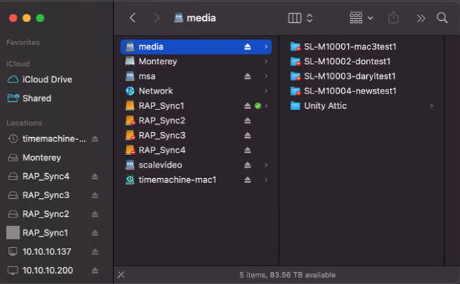This screenshot has width=460, height=284.
Task: Expand the RAP_Sync1 row chevron
Action: (x=266, y=106)
